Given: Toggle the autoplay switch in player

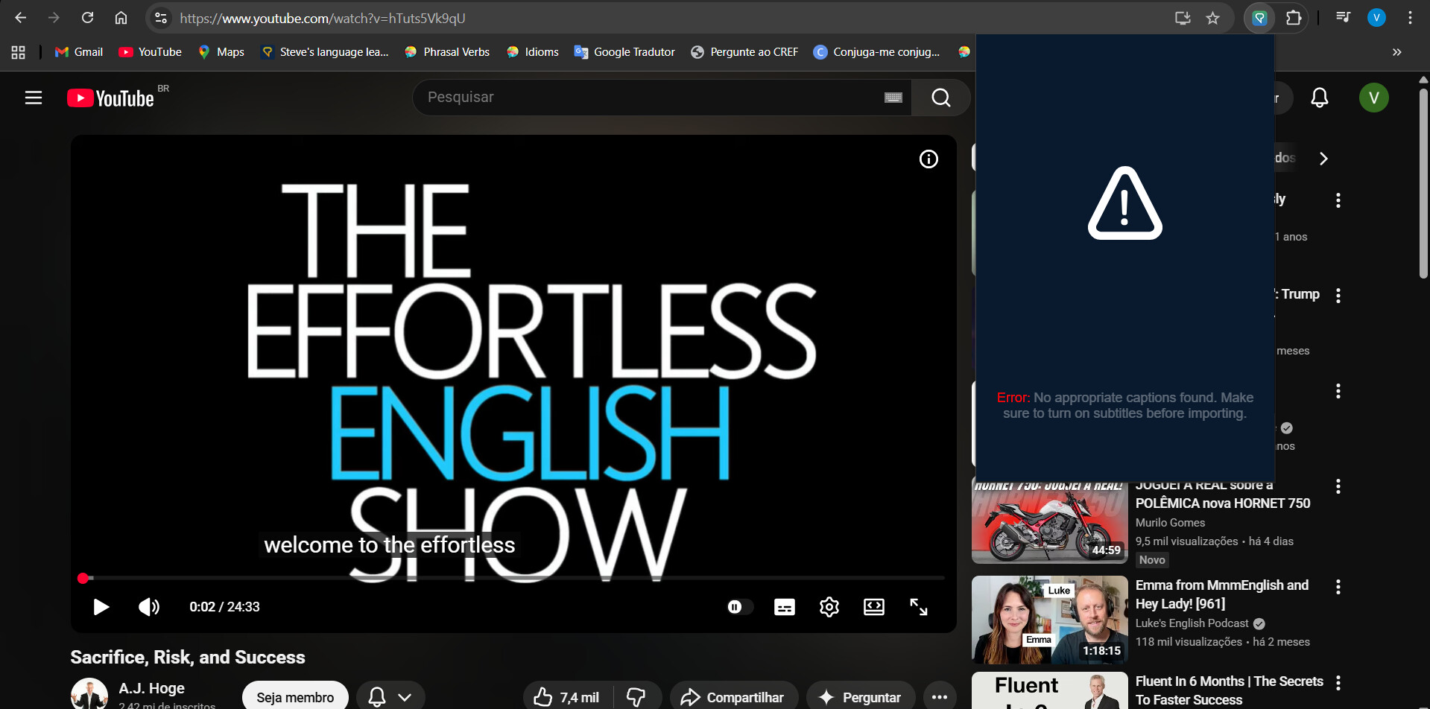Looking at the screenshot, I should (739, 607).
